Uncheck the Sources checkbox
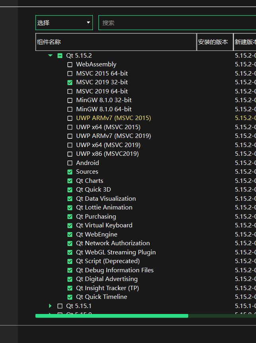 tap(70, 172)
